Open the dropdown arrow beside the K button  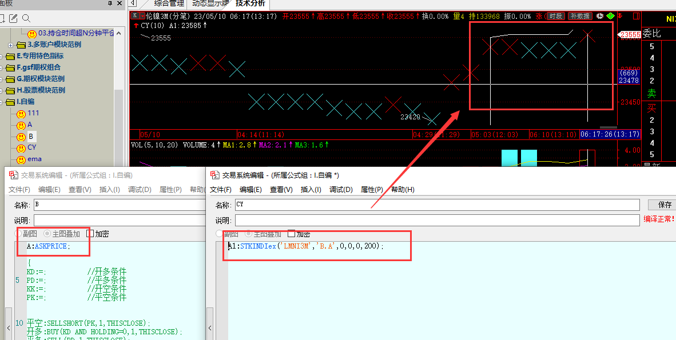coord(142,16)
